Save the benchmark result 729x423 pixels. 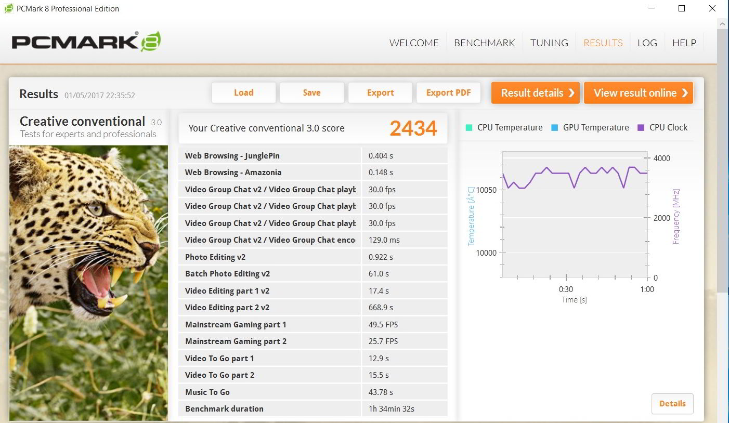[311, 93]
